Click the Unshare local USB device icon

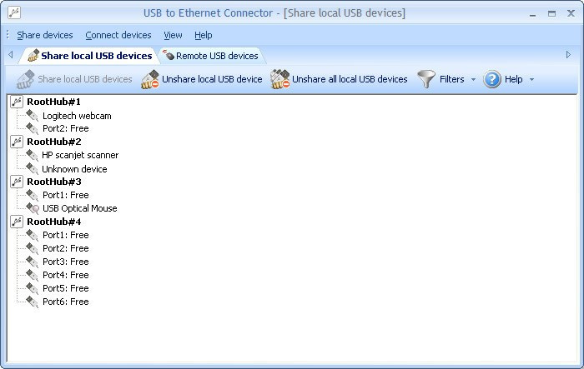point(150,79)
